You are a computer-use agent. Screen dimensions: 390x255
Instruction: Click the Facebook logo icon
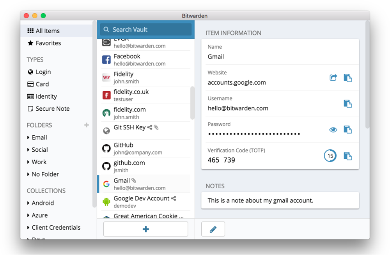(106, 60)
